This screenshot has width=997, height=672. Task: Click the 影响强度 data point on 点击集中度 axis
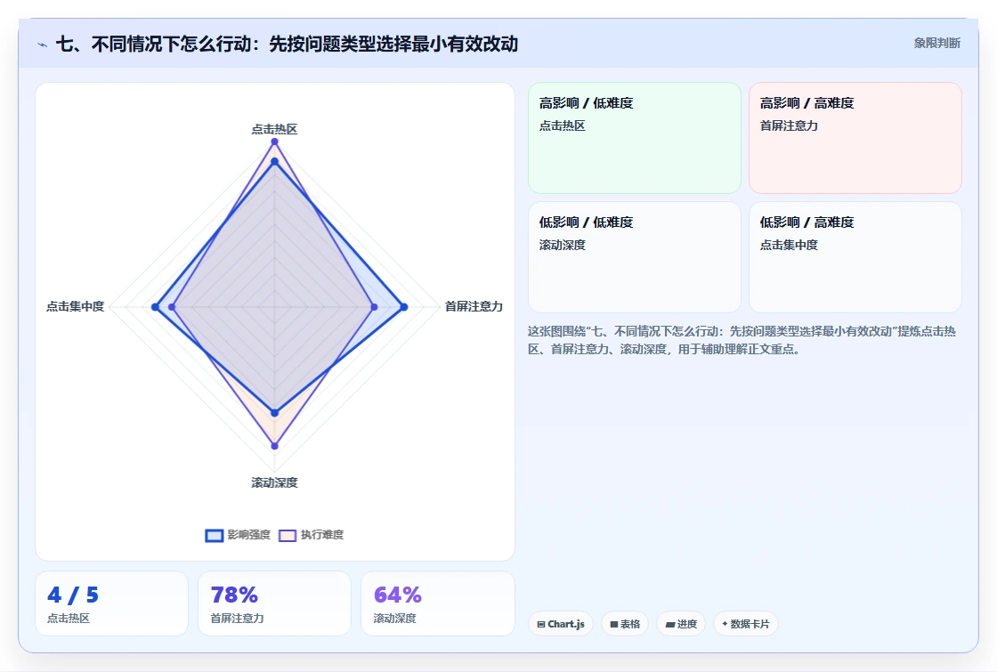click(x=155, y=307)
